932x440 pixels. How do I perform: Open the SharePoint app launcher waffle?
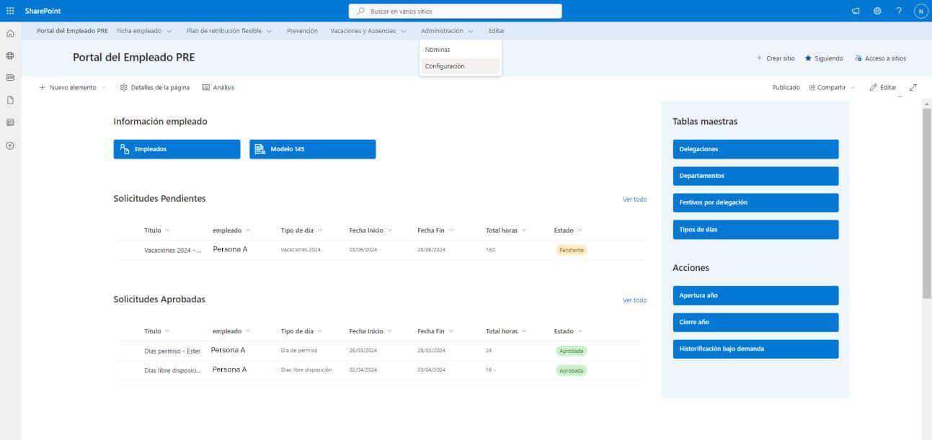pyautogui.click(x=10, y=11)
